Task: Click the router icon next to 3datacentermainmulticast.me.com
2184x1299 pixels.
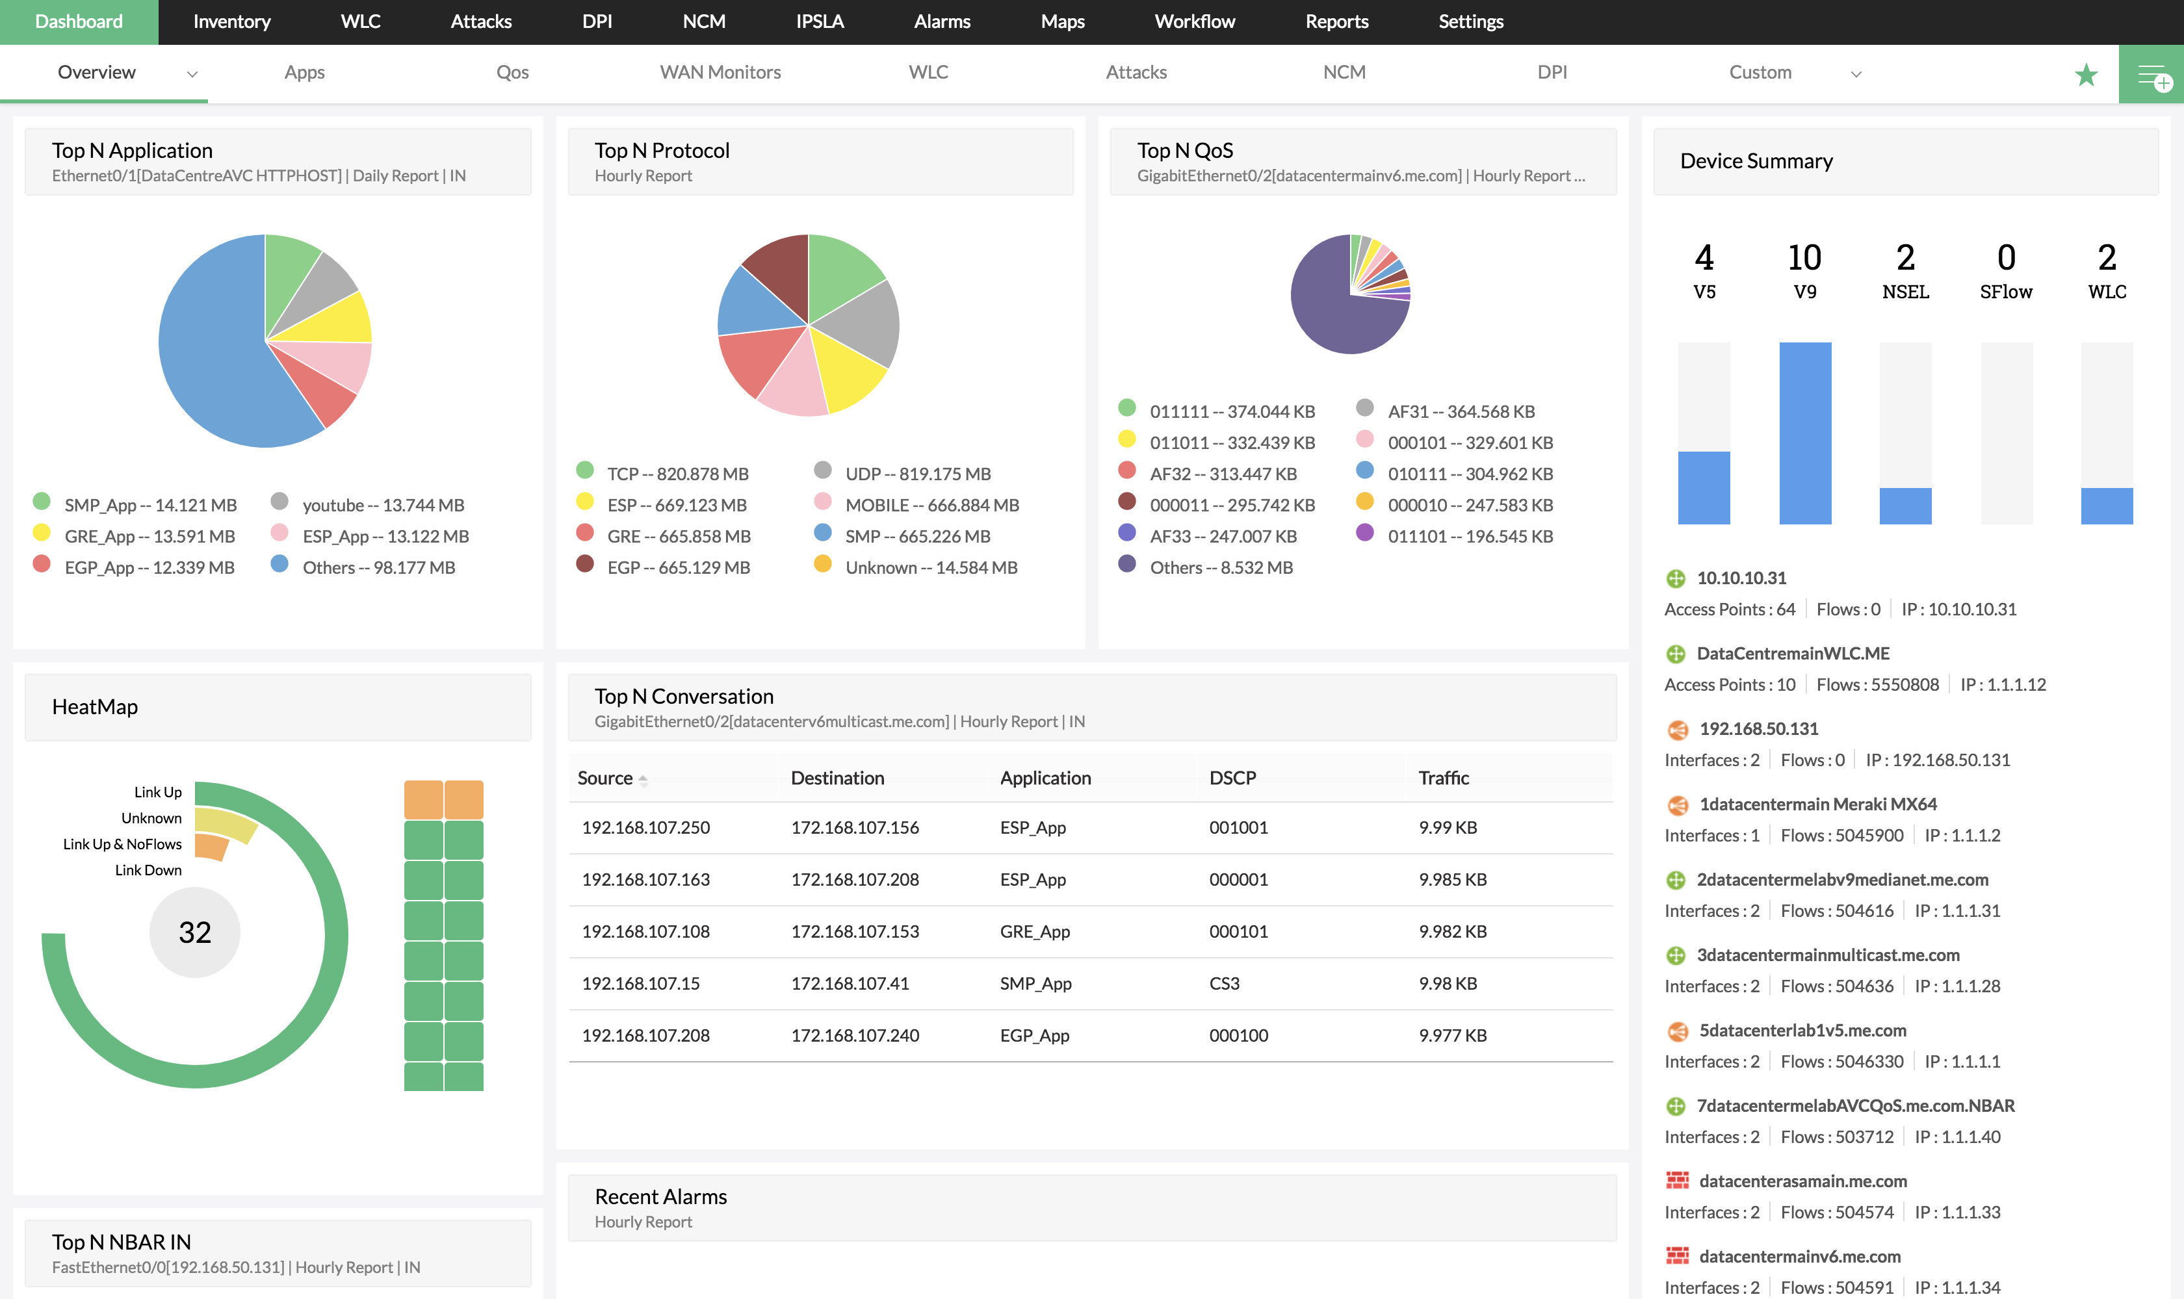Action: tap(1676, 955)
